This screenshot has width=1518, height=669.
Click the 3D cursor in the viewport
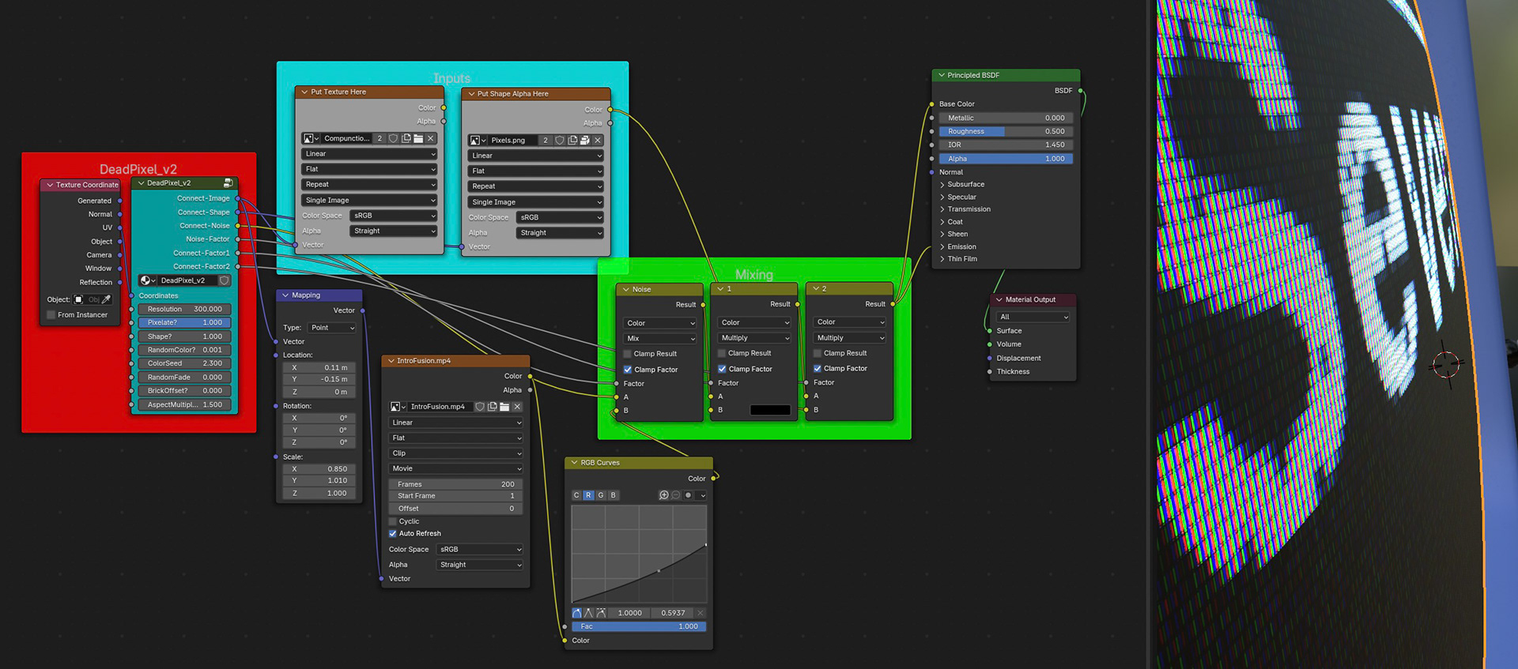(x=1446, y=364)
